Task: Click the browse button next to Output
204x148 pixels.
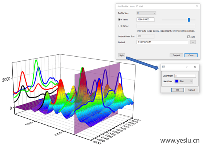Action: point(193,42)
